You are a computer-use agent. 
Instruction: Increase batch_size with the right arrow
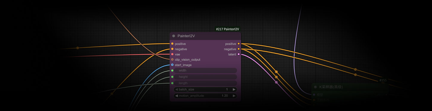point(234,90)
